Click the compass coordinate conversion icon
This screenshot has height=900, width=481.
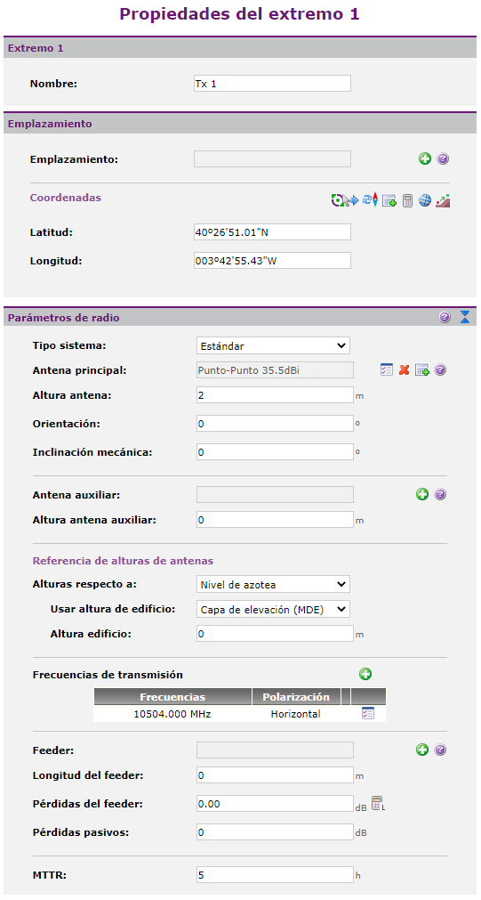click(371, 200)
